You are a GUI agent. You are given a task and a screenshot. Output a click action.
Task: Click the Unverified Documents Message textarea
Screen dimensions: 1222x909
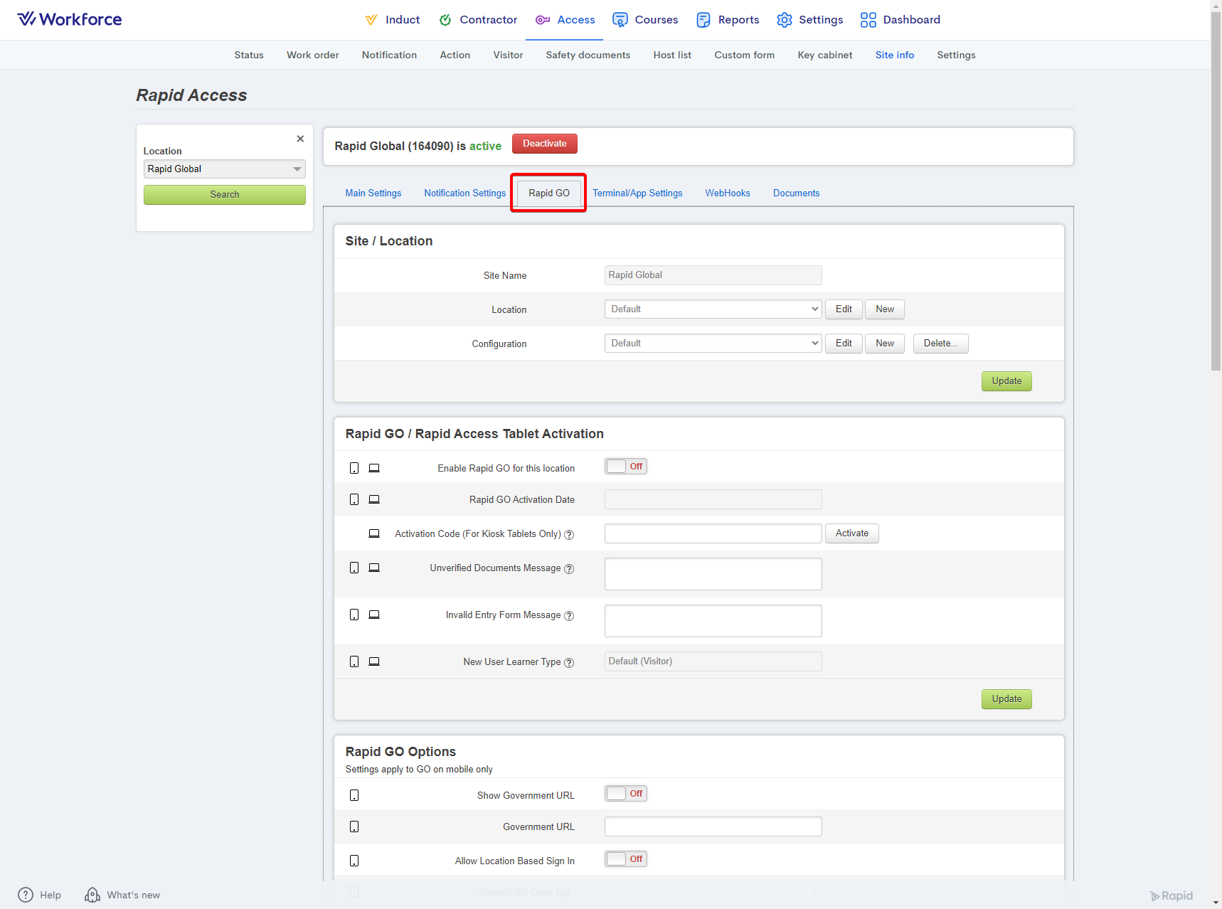tap(713, 574)
